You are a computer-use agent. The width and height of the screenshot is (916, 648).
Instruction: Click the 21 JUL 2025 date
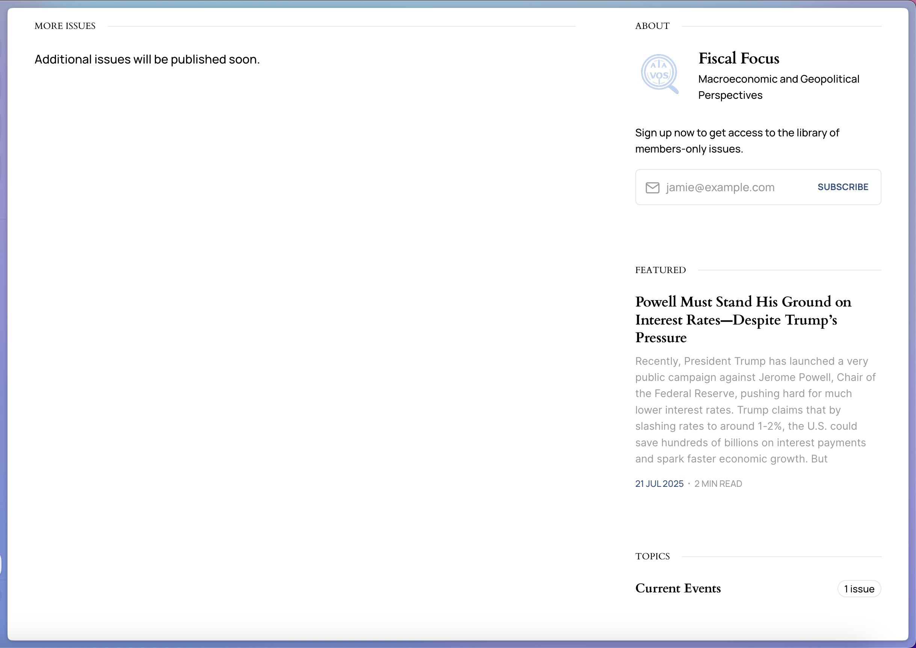pos(659,483)
